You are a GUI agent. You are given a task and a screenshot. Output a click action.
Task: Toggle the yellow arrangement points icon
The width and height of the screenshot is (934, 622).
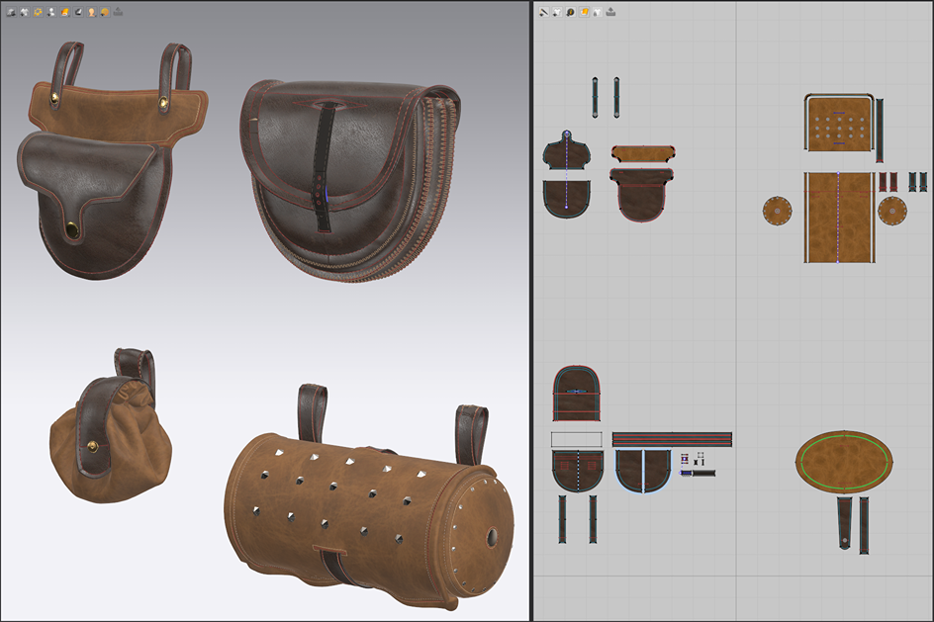[38, 12]
